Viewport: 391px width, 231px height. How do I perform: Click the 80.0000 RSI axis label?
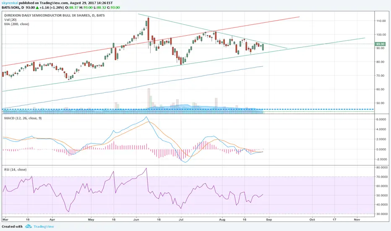(x=382, y=168)
